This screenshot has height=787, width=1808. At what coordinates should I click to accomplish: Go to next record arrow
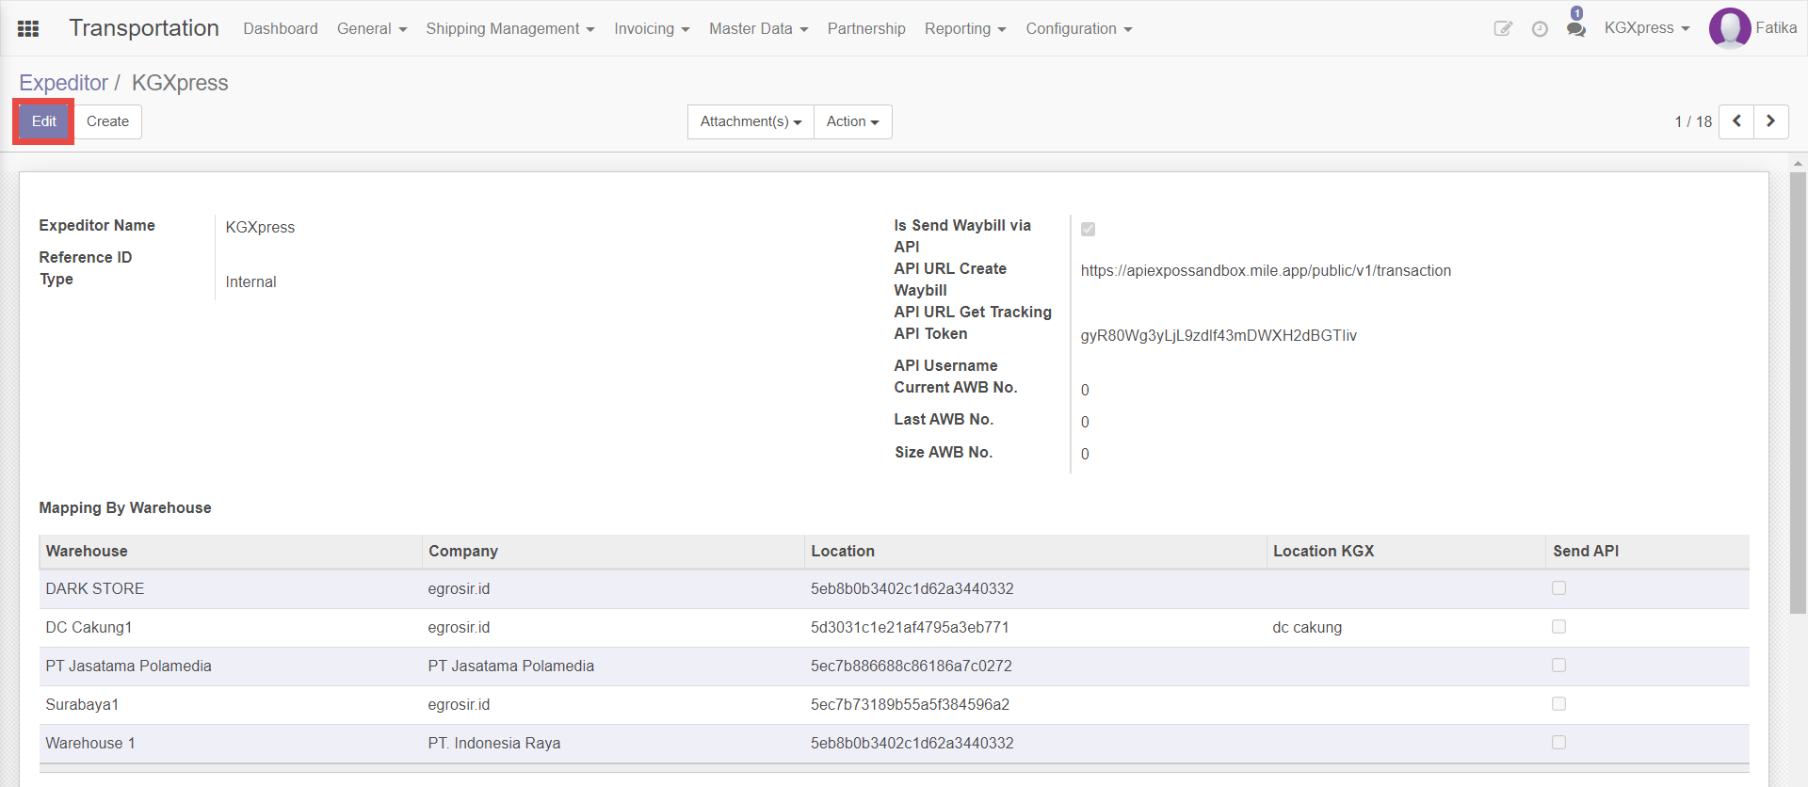pos(1771,121)
